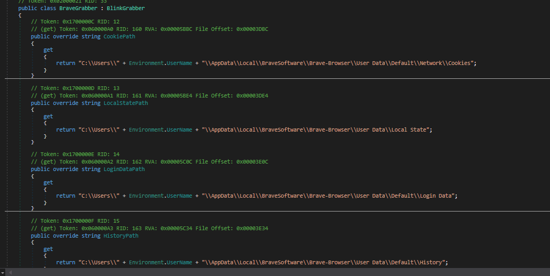This screenshot has width=550, height=276.
Task: Open the BlinkGrabber base class
Action: point(126,8)
